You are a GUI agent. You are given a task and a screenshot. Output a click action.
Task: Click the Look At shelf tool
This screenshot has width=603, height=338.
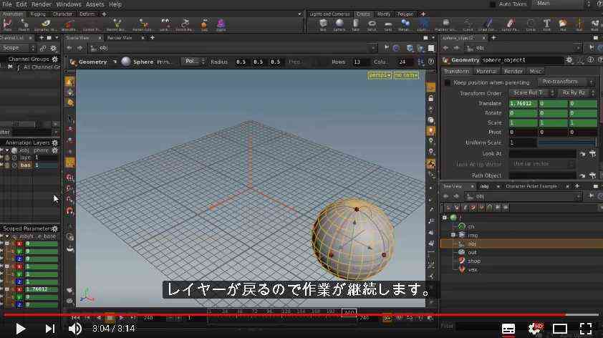coord(164,24)
